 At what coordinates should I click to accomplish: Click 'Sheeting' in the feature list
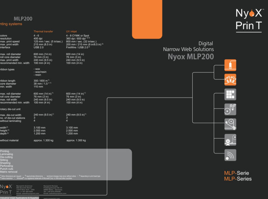pos(5,163)
